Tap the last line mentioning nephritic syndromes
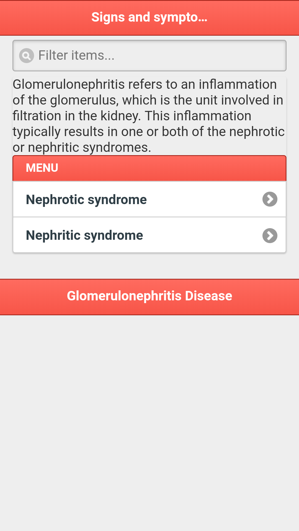This screenshot has height=531, width=299. (x=82, y=147)
